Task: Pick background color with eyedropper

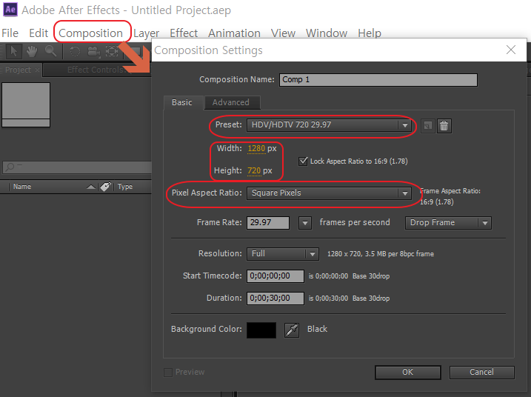Action: tap(292, 330)
